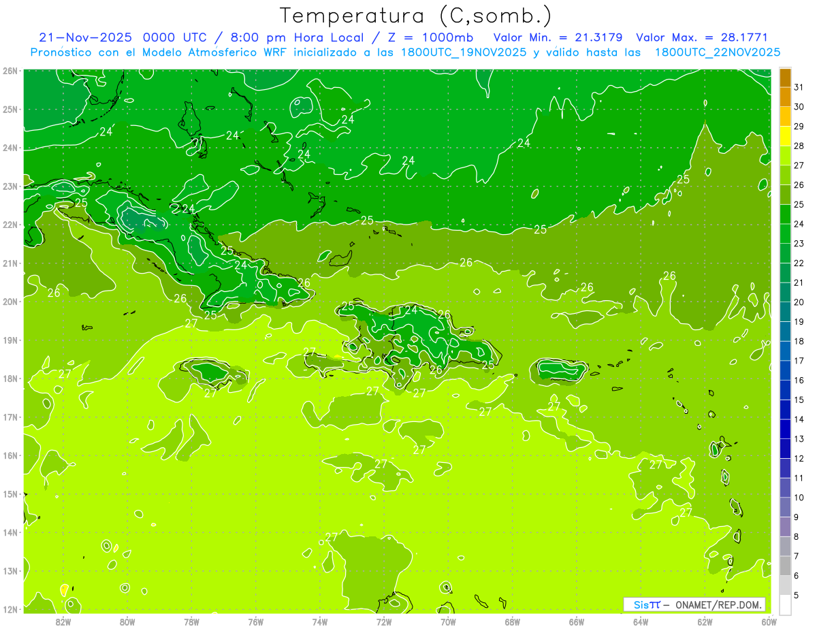Select the '68W' longitude label
Screen dimensions: 817x631
[512, 622]
